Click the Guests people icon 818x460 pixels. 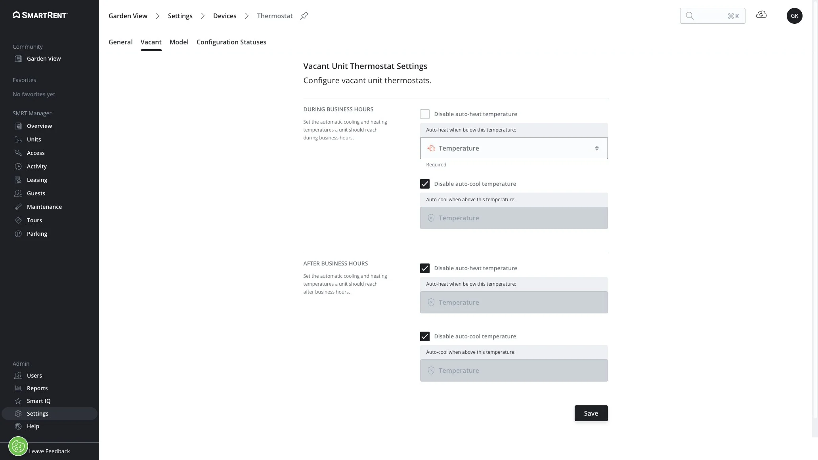pyautogui.click(x=18, y=193)
